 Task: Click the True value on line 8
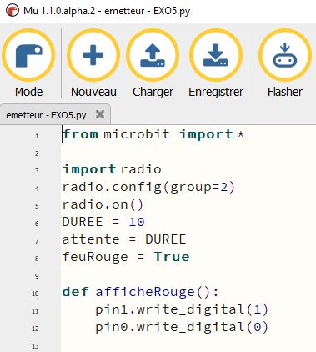click(x=172, y=257)
